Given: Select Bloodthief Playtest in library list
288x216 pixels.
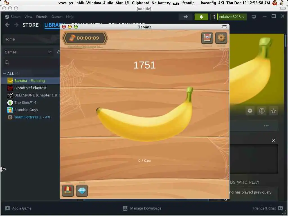Looking at the screenshot, I should tap(30, 88).
